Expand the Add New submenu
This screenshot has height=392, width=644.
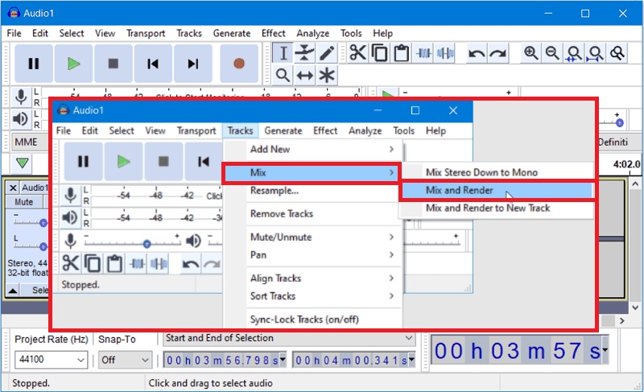coord(313,150)
